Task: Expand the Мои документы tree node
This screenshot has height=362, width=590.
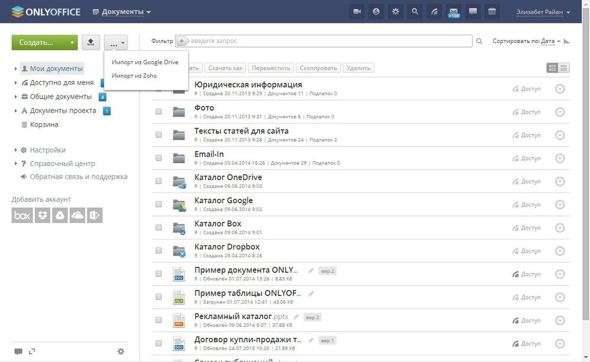Action: tap(15, 69)
